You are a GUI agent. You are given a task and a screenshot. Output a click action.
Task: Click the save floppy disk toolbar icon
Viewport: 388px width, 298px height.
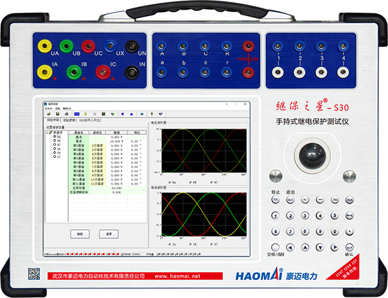click(x=57, y=114)
